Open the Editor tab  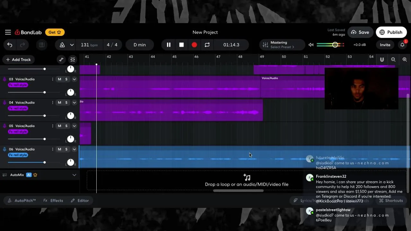(x=80, y=201)
